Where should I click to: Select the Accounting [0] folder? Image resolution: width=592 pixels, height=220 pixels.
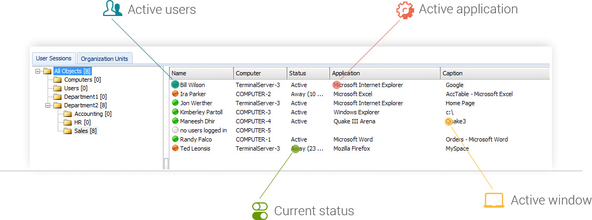point(92,114)
